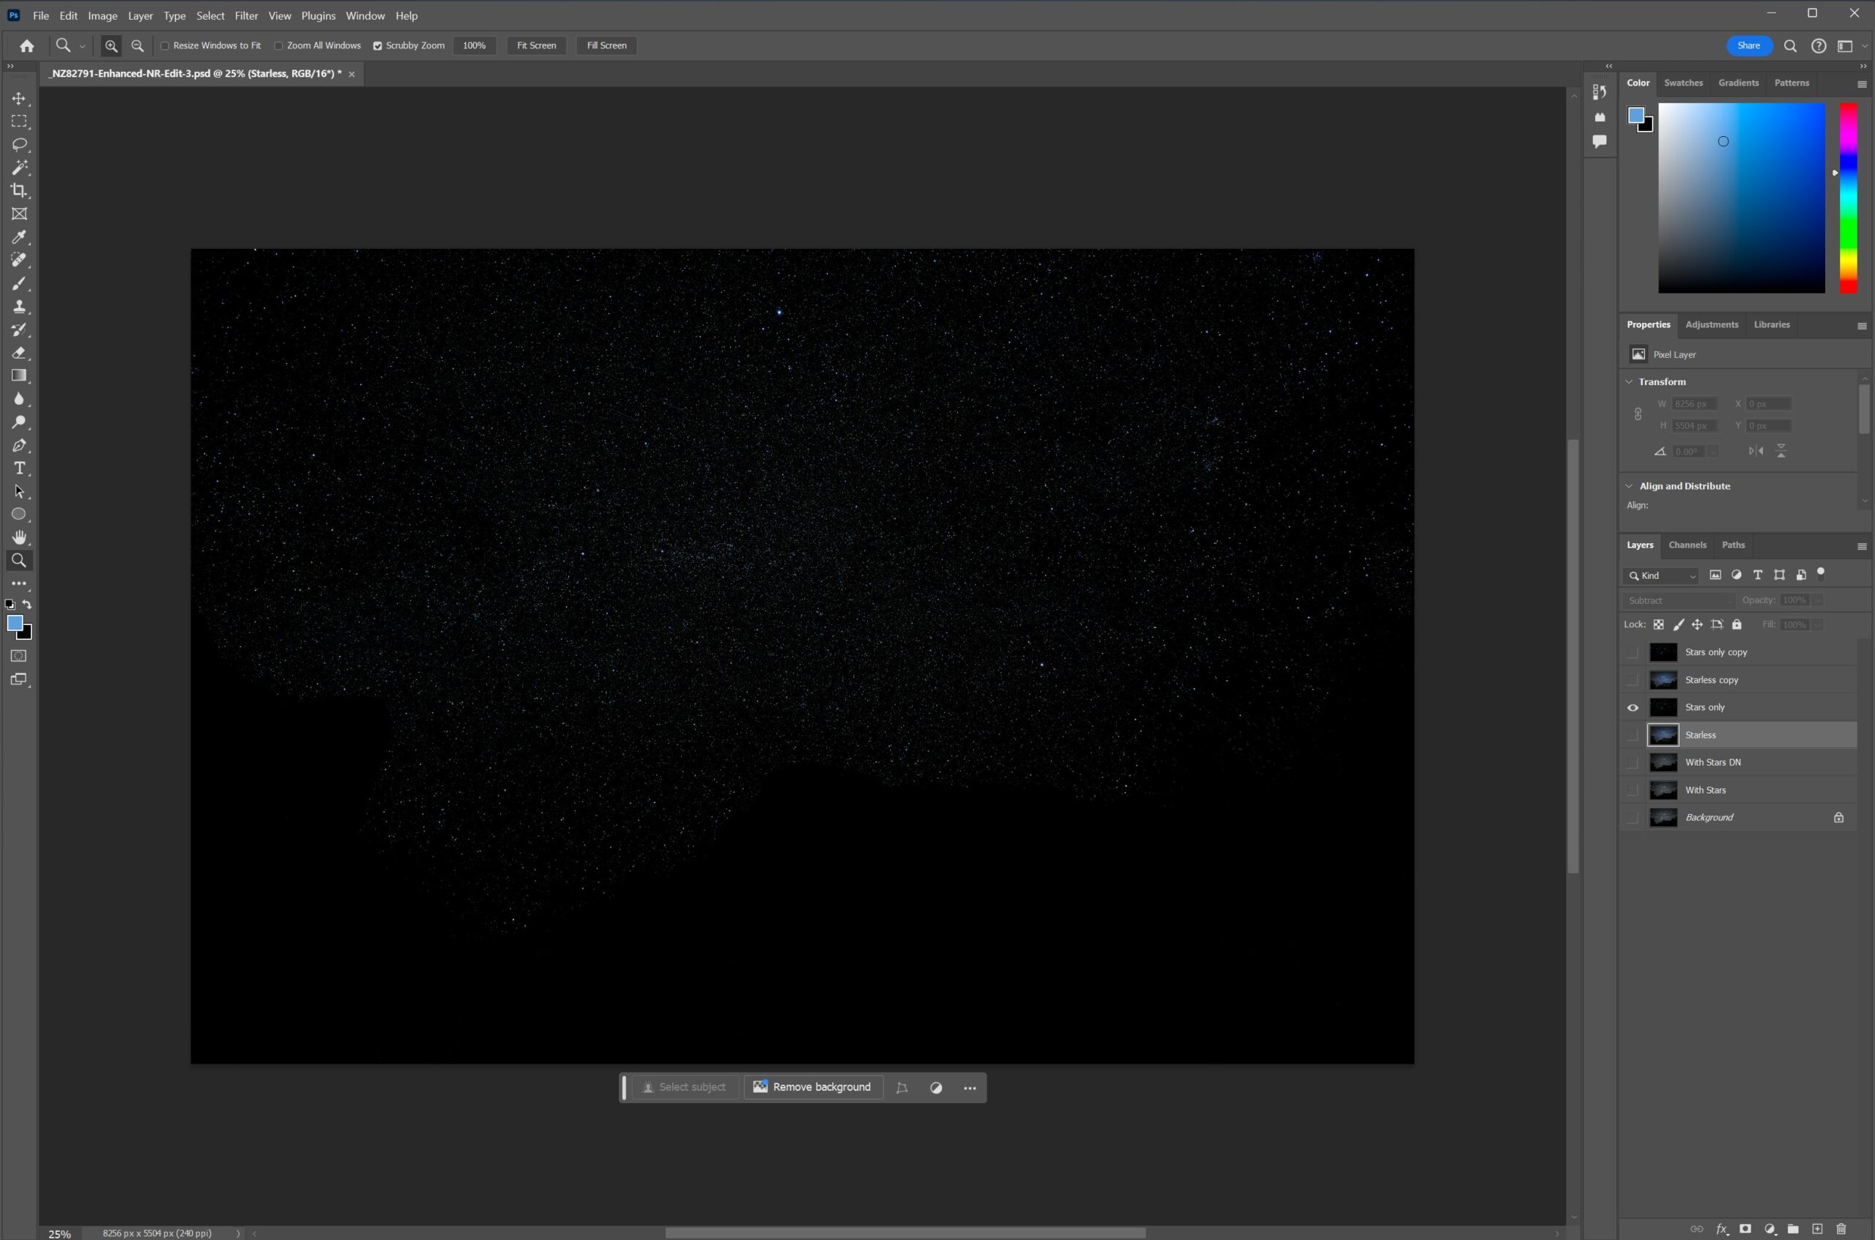Enable Zoom All Windows checkbox

pyautogui.click(x=278, y=46)
